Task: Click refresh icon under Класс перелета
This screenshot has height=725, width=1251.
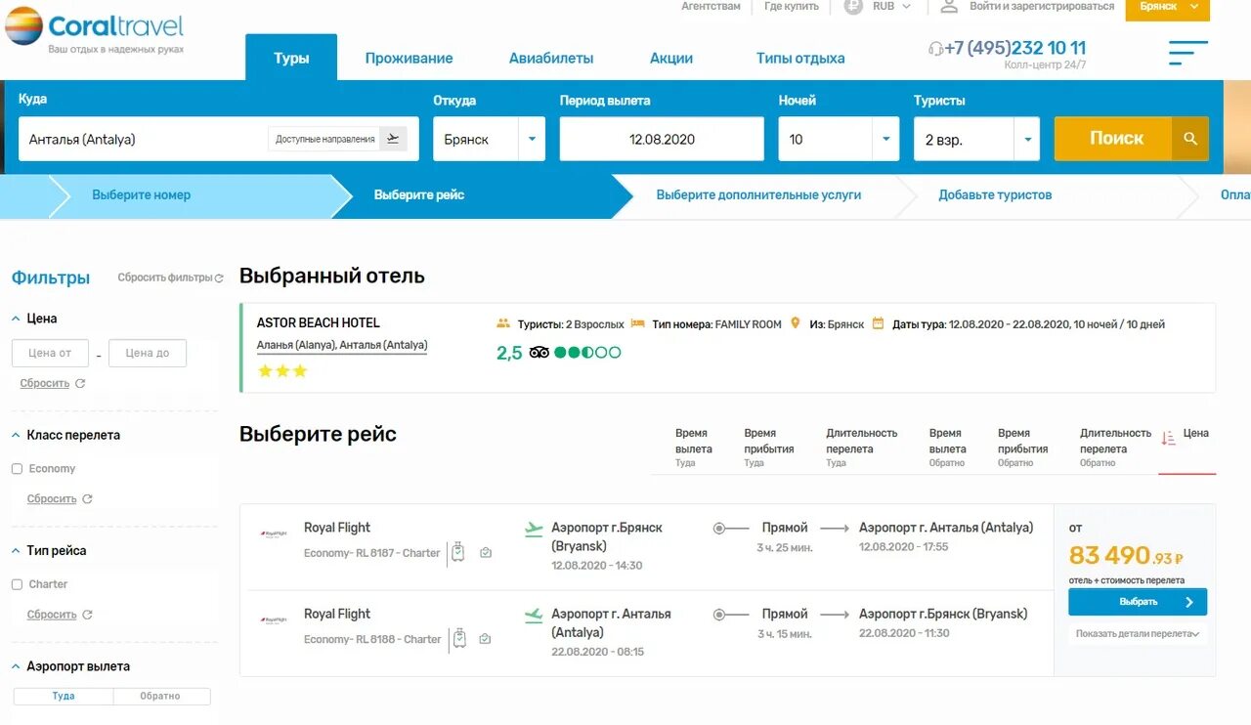Action: (x=87, y=499)
